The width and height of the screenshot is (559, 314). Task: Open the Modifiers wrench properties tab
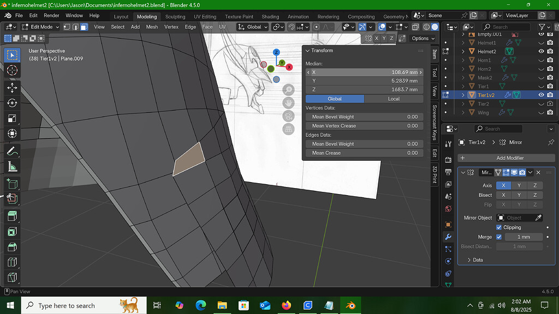pos(448,237)
